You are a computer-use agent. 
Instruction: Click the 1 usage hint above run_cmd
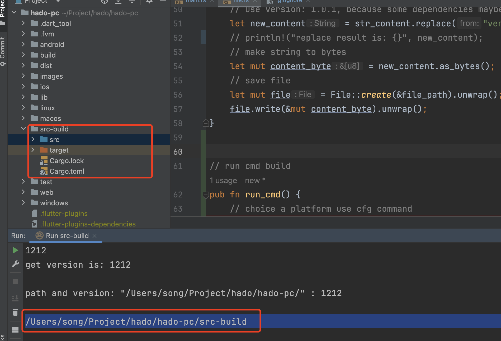click(x=223, y=180)
